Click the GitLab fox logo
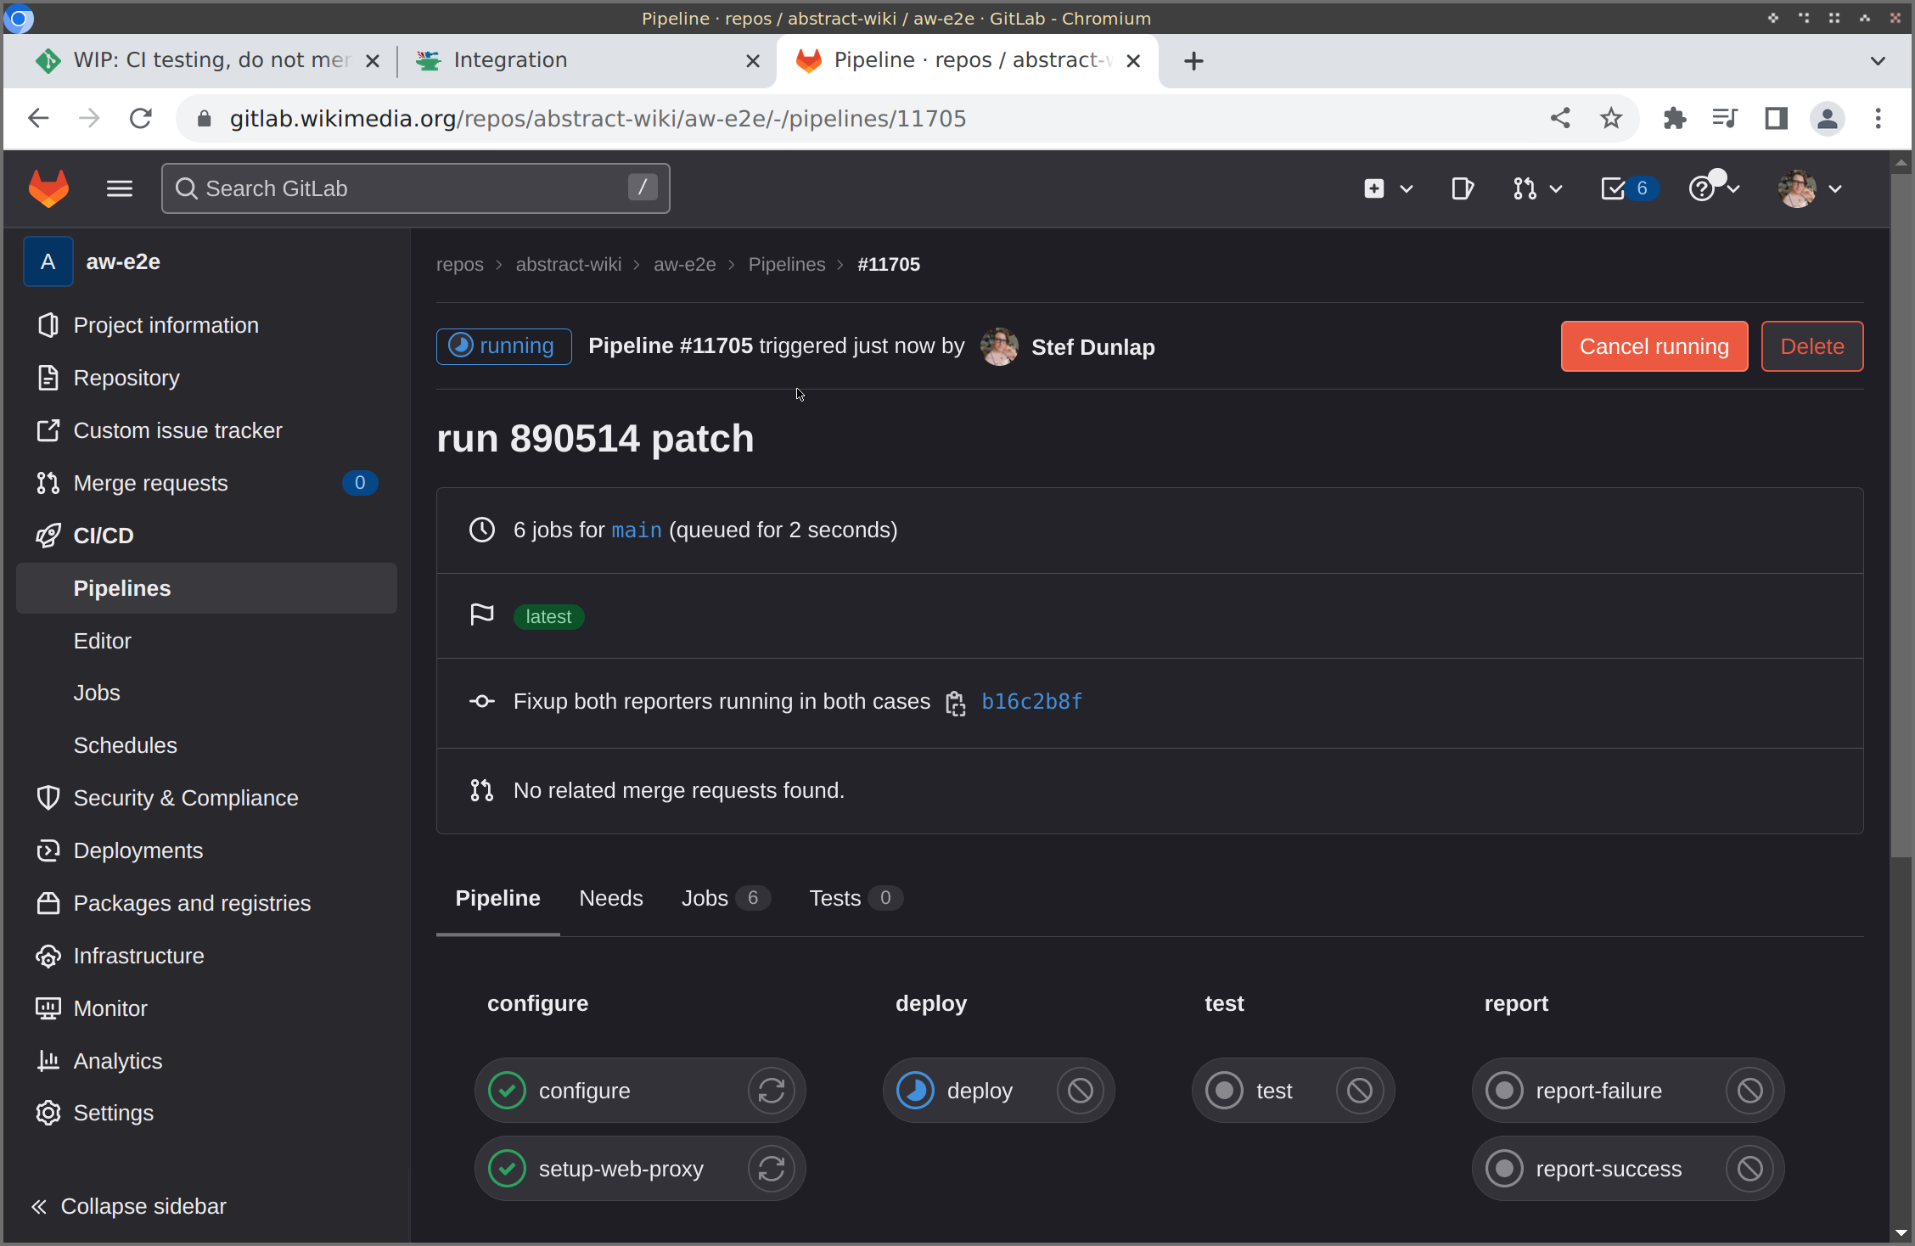This screenshot has height=1246, width=1915. pyautogui.click(x=48, y=188)
